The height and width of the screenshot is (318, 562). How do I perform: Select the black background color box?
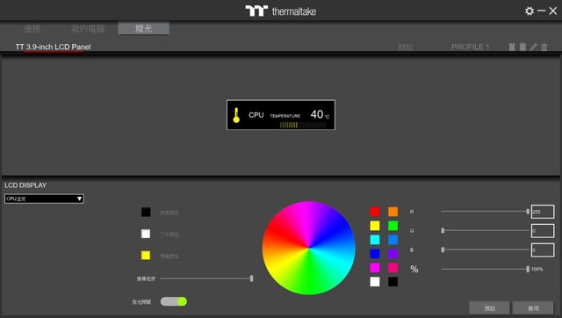click(x=146, y=212)
